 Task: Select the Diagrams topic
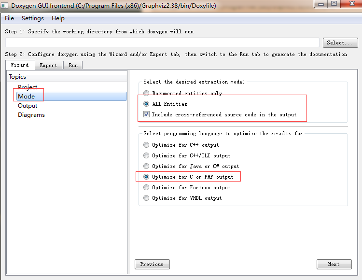coord(31,115)
